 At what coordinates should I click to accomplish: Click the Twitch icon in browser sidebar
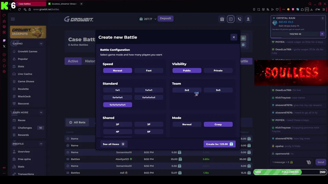[4, 41]
